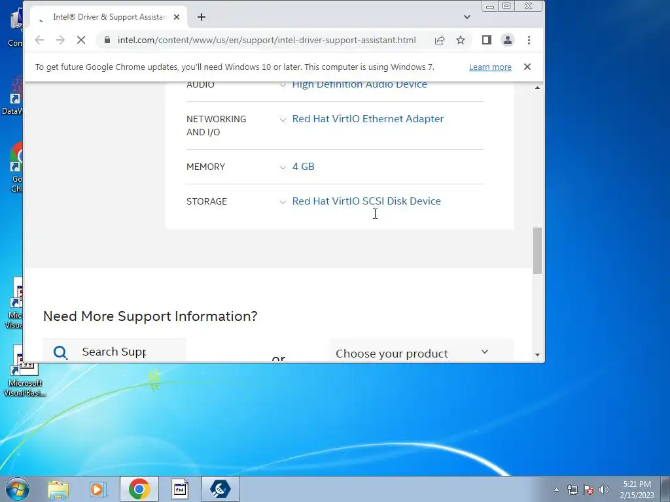The width and height of the screenshot is (670, 502).
Task: Open Microsoft Visual Basic desktop shortcut
Action: pyautogui.click(x=24, y=371)
